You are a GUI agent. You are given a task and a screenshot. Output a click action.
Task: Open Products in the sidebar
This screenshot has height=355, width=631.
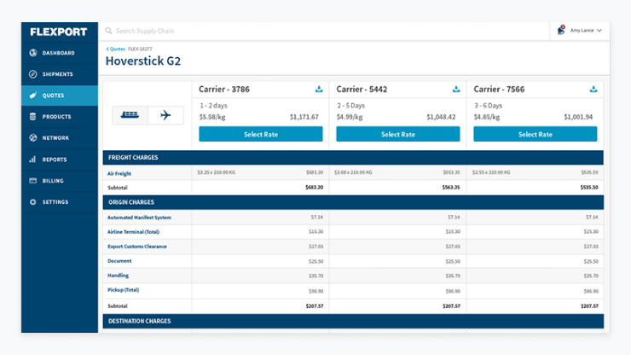coord(60,116)
